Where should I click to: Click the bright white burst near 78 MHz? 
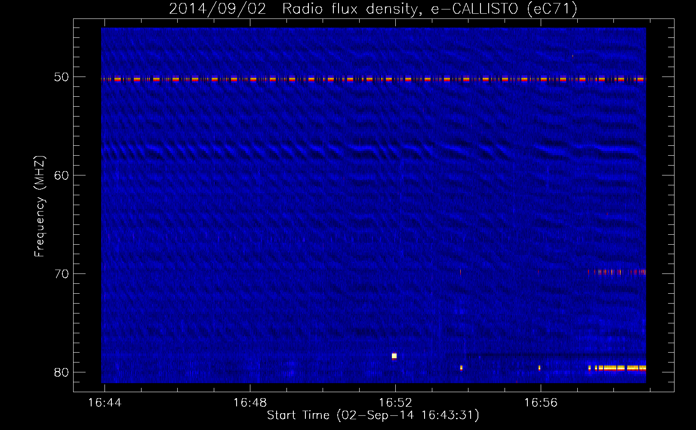(394, 356)
